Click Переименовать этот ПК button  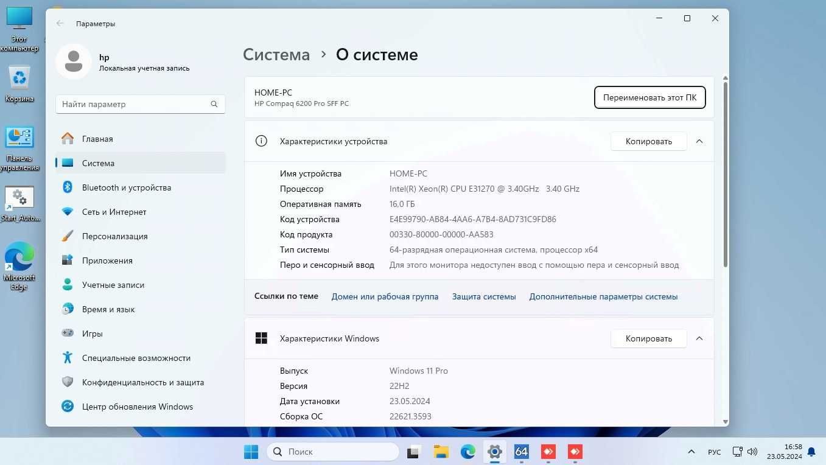point(649,97)
